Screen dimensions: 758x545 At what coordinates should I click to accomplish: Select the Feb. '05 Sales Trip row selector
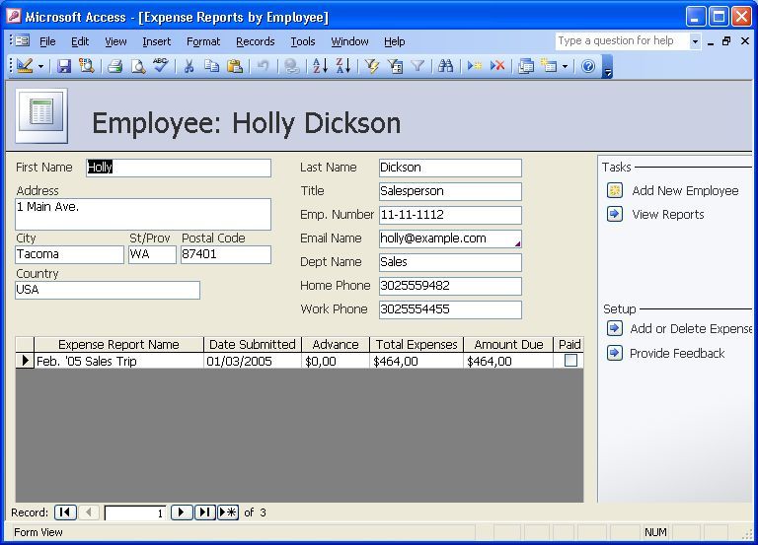25,361
